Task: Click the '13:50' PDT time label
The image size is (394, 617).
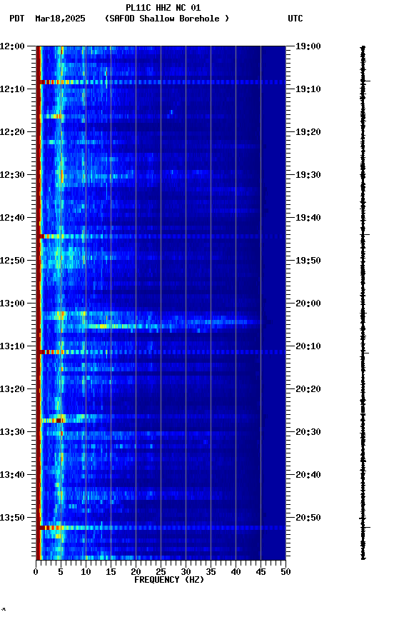Action: click(12, 518)
